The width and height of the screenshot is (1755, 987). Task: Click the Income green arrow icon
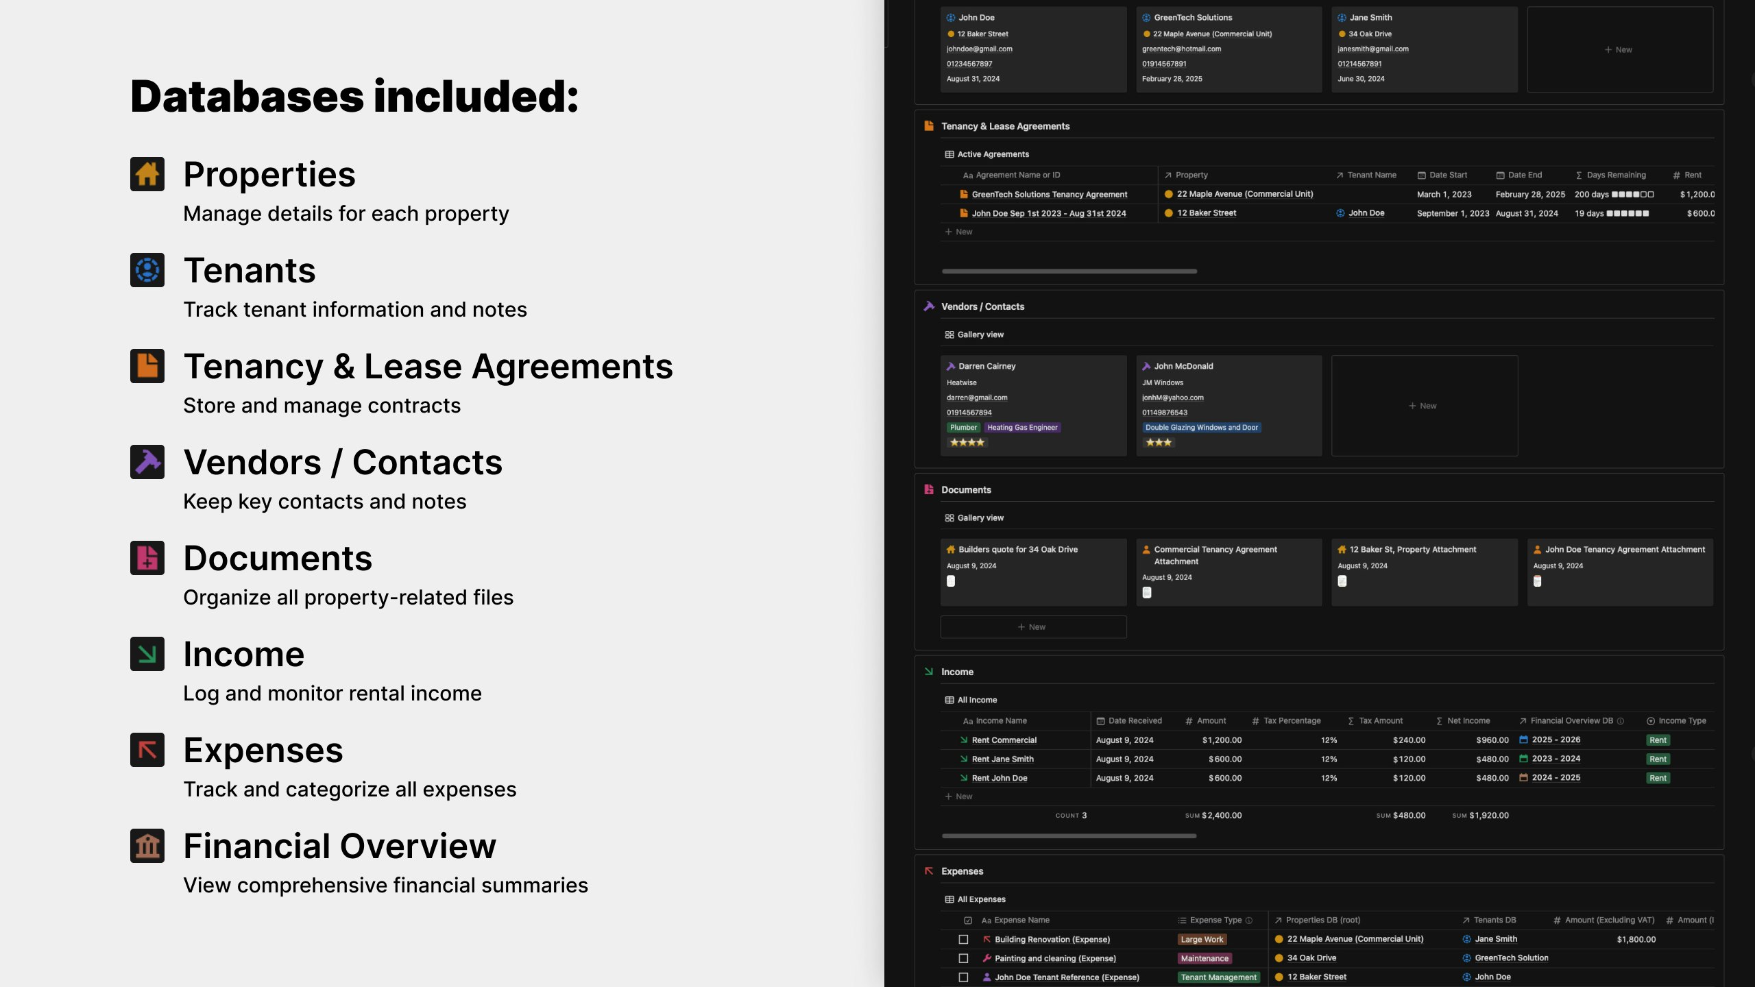pos(147,654)
